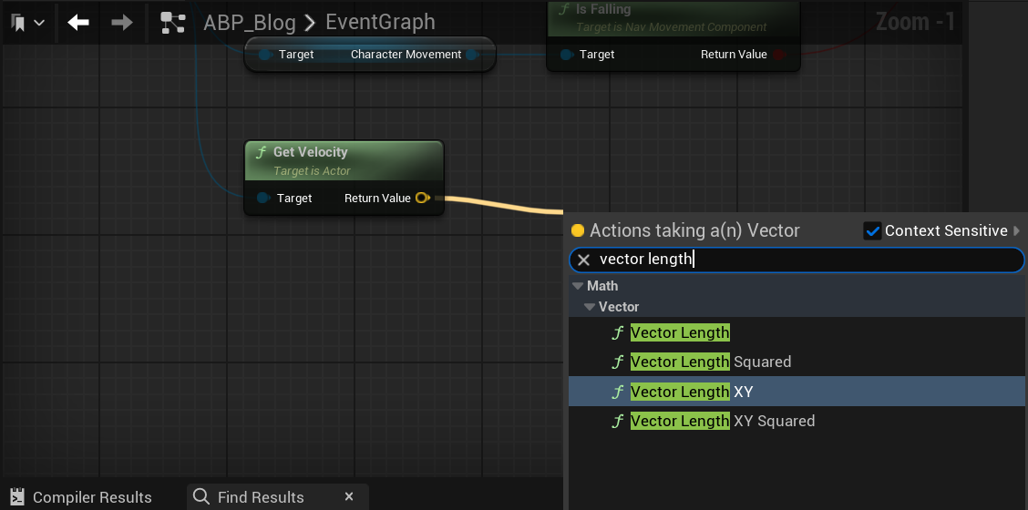The height and width of the screenshot is (510, 1028).
Task: Click the blueprint graph icon beside ABP_Blog
Action: click(173, 23)
